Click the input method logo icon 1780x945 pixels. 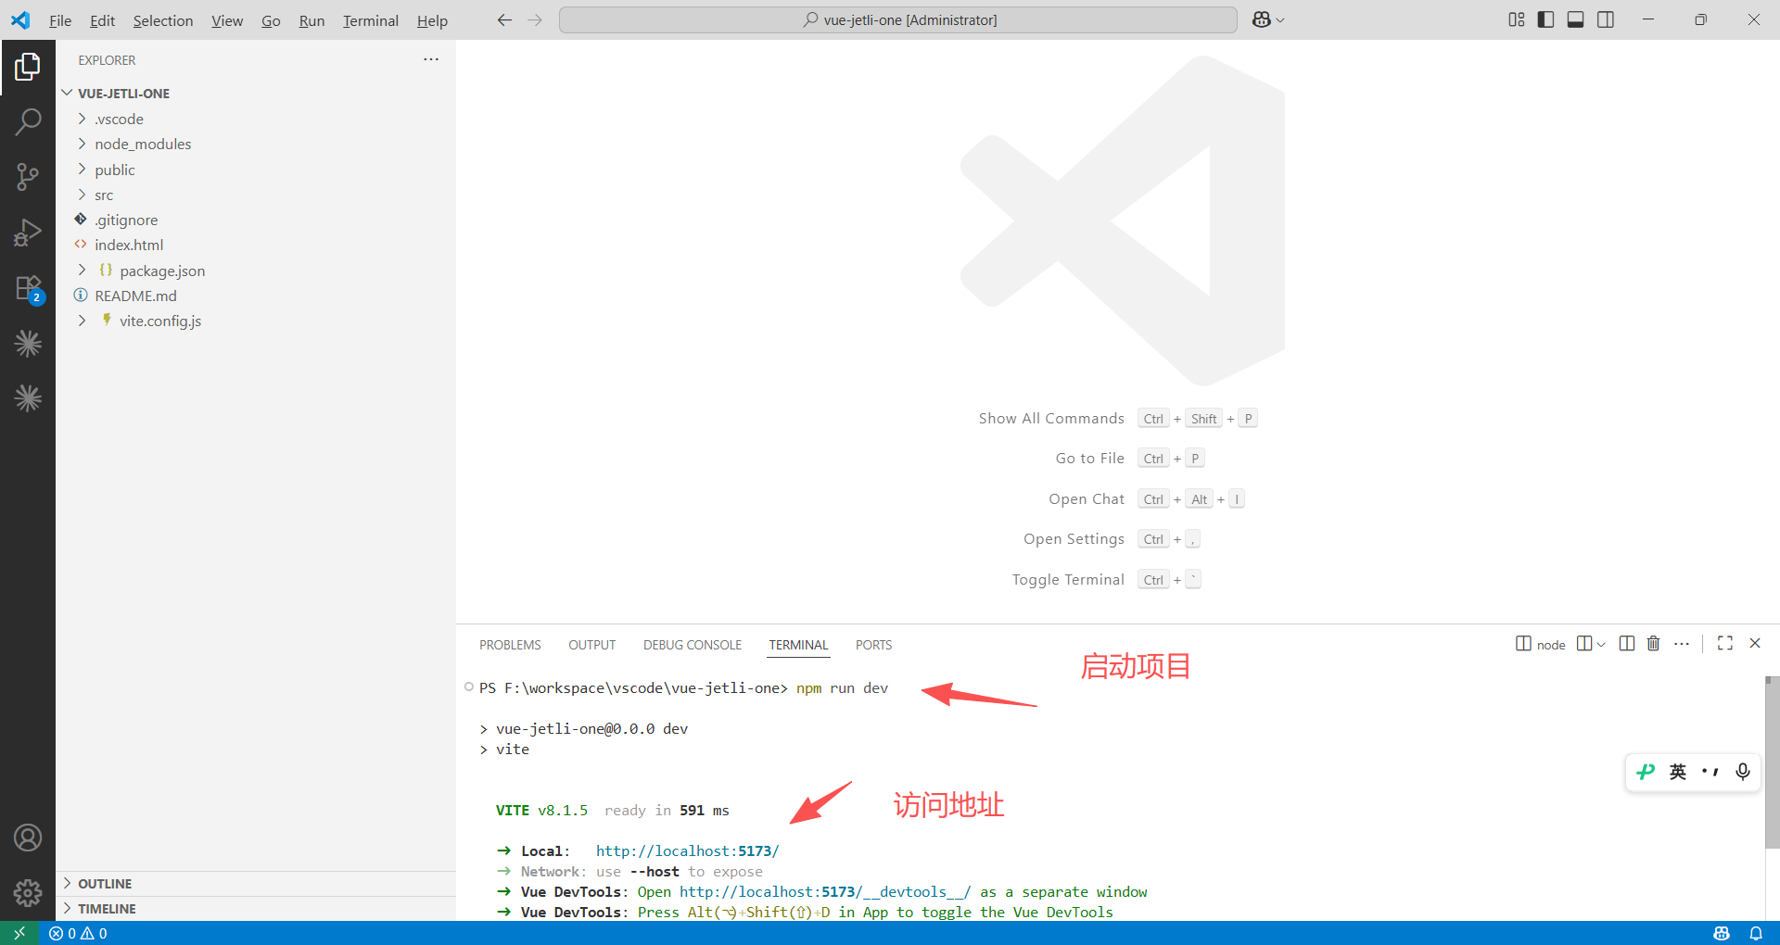click(x=1646, y=772)
